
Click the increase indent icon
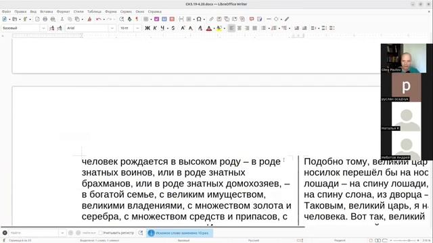[x=296, y=28]
